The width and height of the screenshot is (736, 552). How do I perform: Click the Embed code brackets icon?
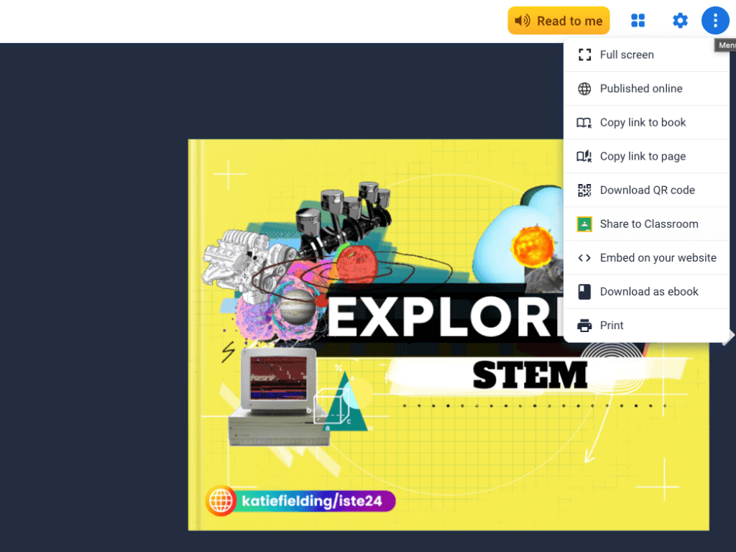point(584,257)
